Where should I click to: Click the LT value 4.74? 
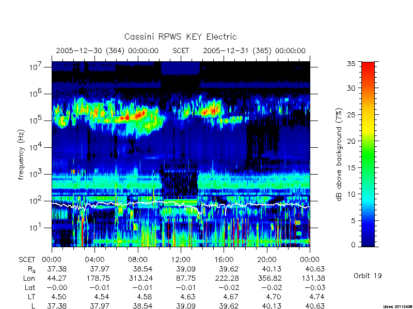[x=317, y=297]
